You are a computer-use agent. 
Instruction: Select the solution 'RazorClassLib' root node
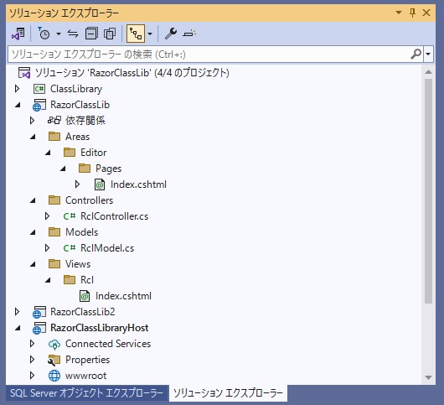click(x=132, y=73)
